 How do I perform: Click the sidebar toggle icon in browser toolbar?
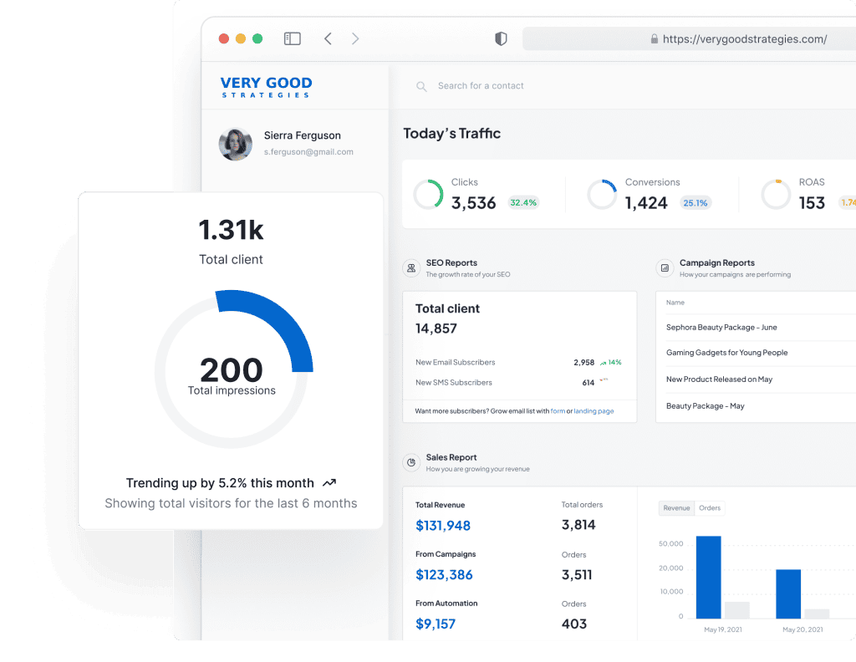292,38
